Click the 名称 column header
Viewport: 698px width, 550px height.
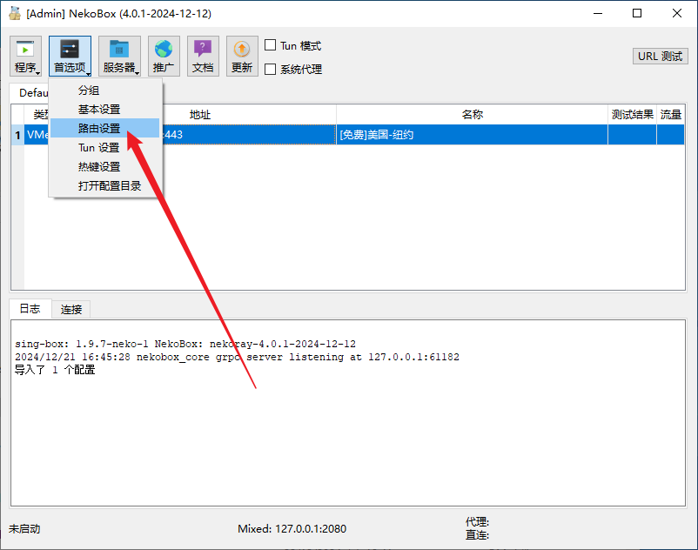click(x=473, y=115)
